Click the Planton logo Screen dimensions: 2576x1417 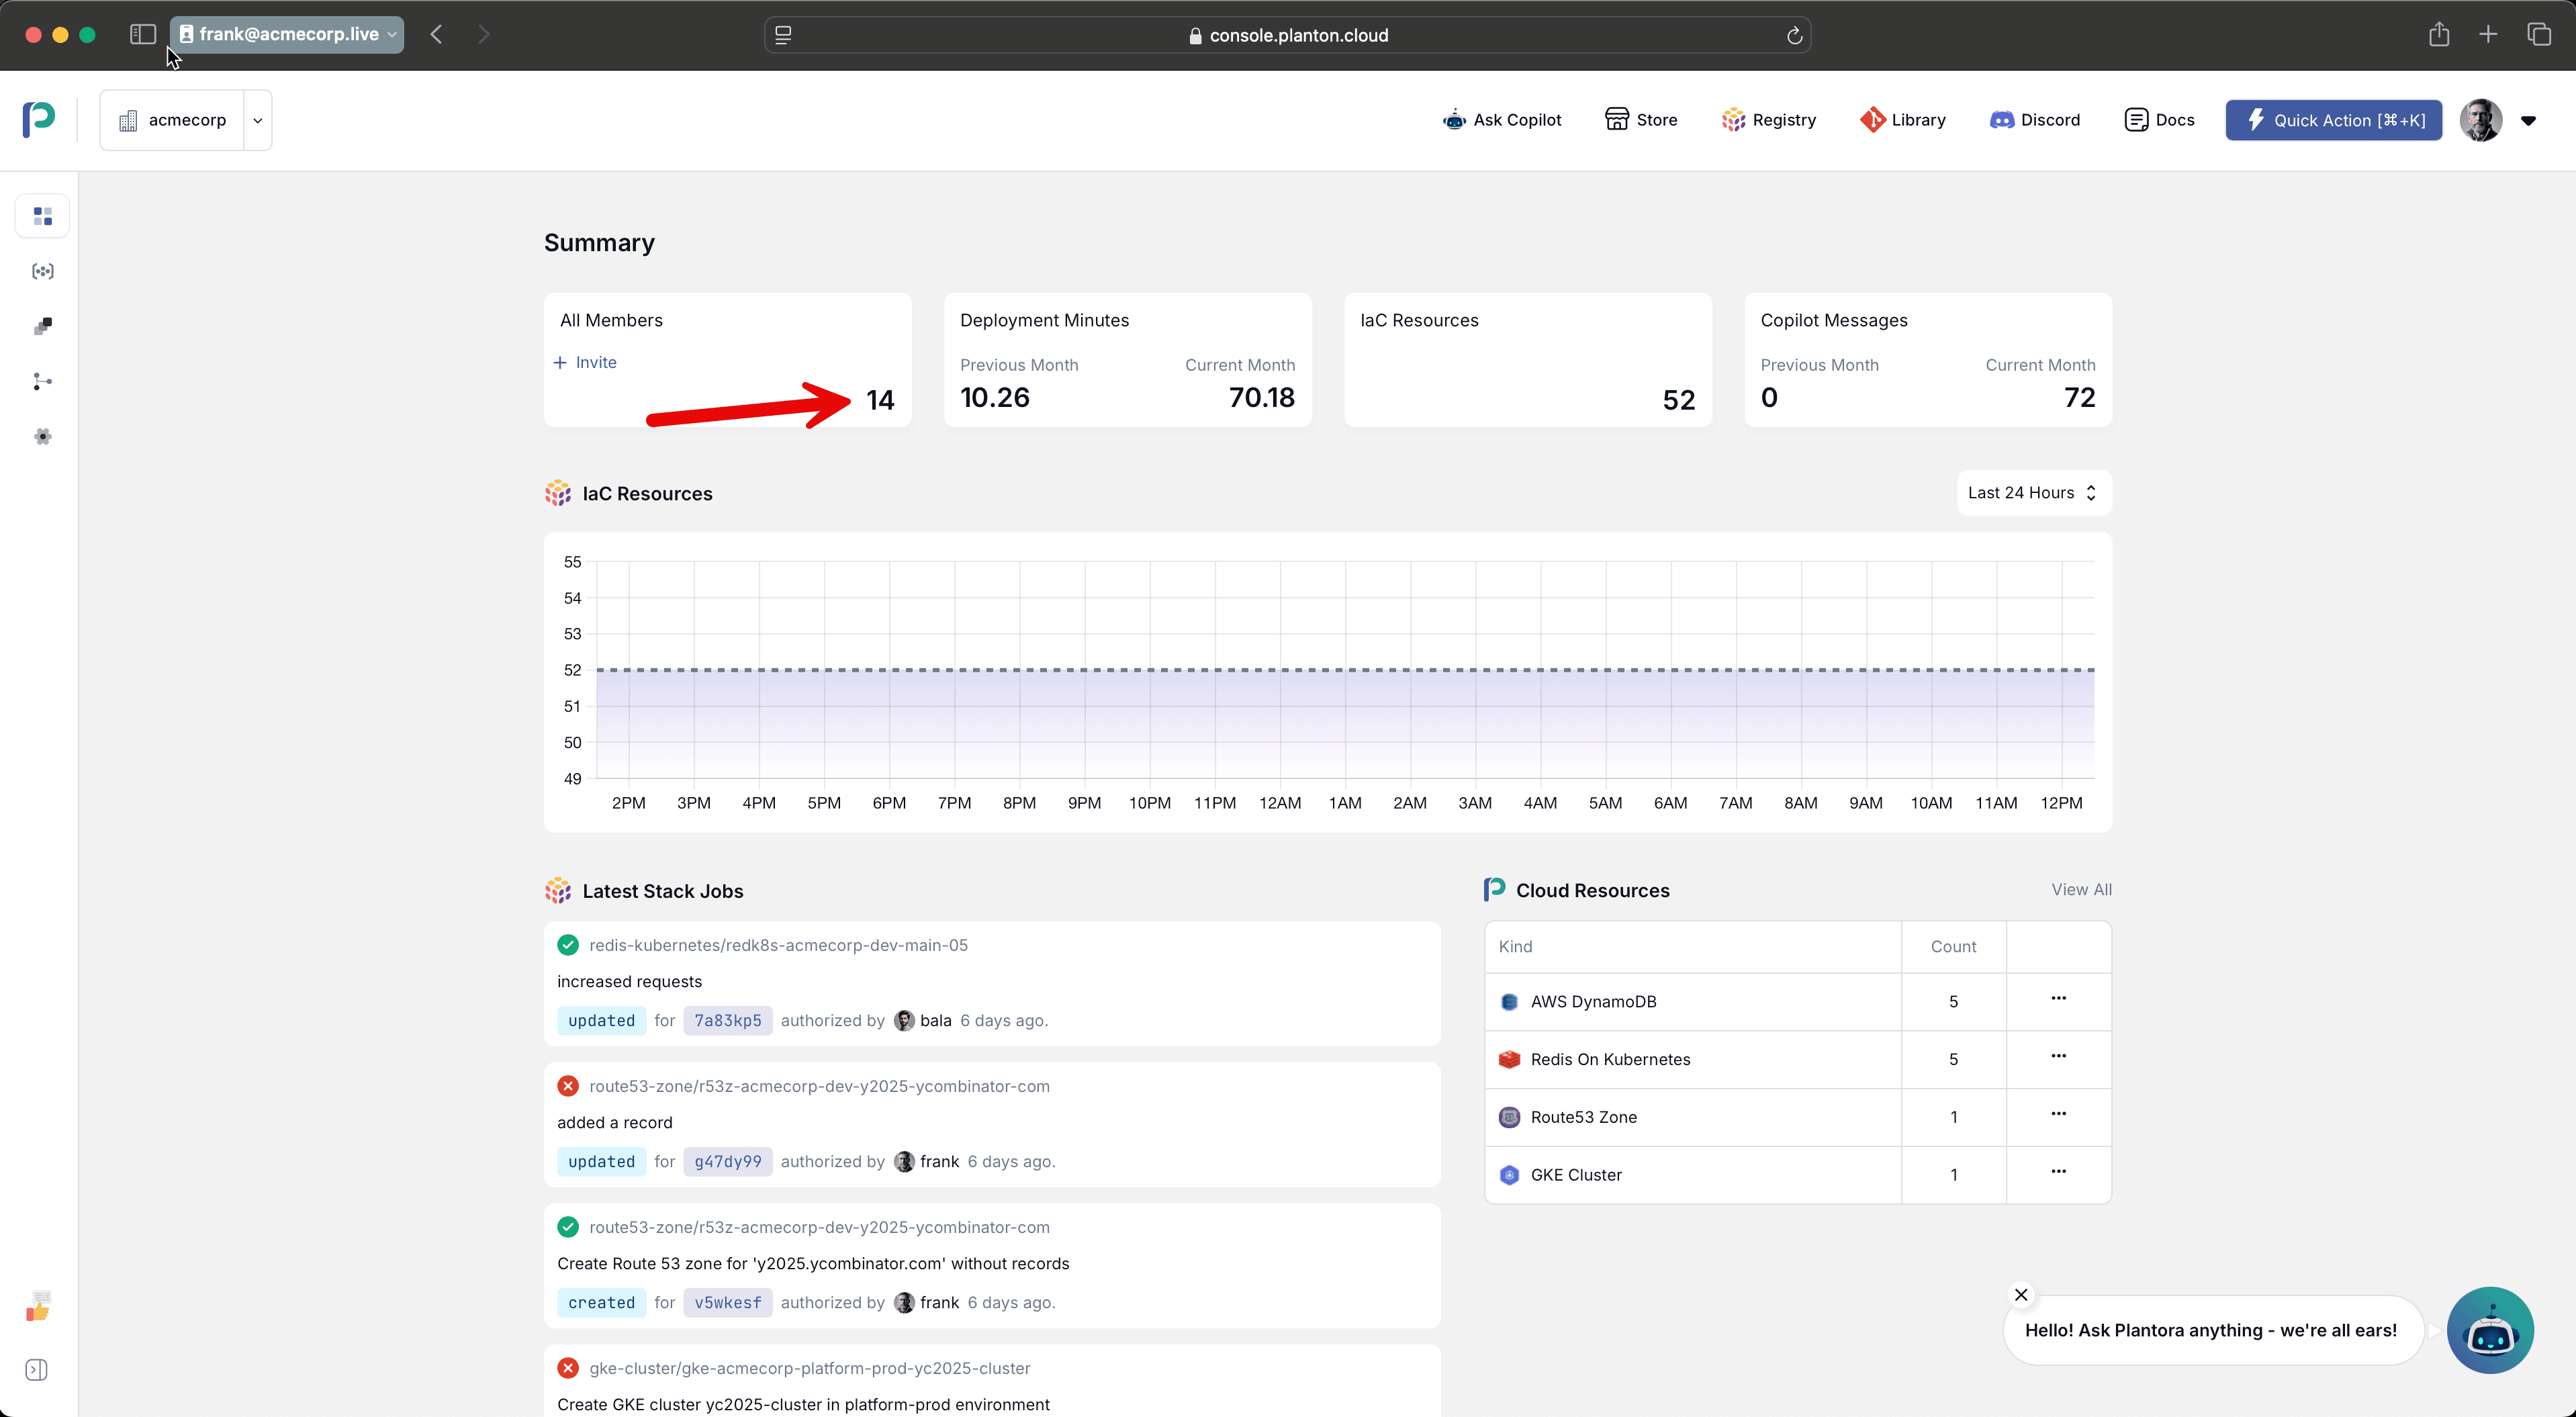39,119
